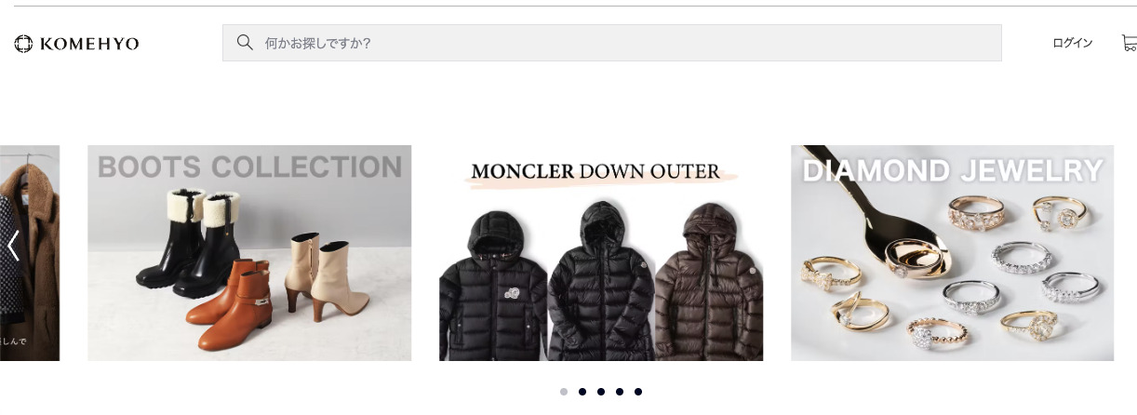Screen dimensions: 1137x415
Task: Click the partially visible coat banner
Action: coord(30,253)
